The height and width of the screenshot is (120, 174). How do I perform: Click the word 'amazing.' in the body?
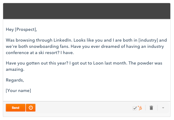point(15,70)
